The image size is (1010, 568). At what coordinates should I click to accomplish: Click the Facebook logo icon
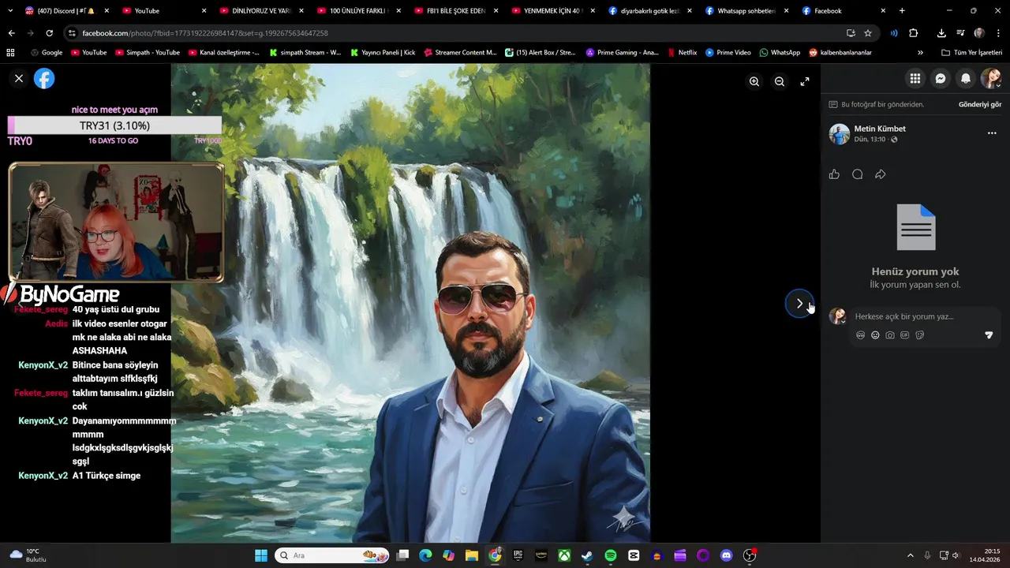44,78
